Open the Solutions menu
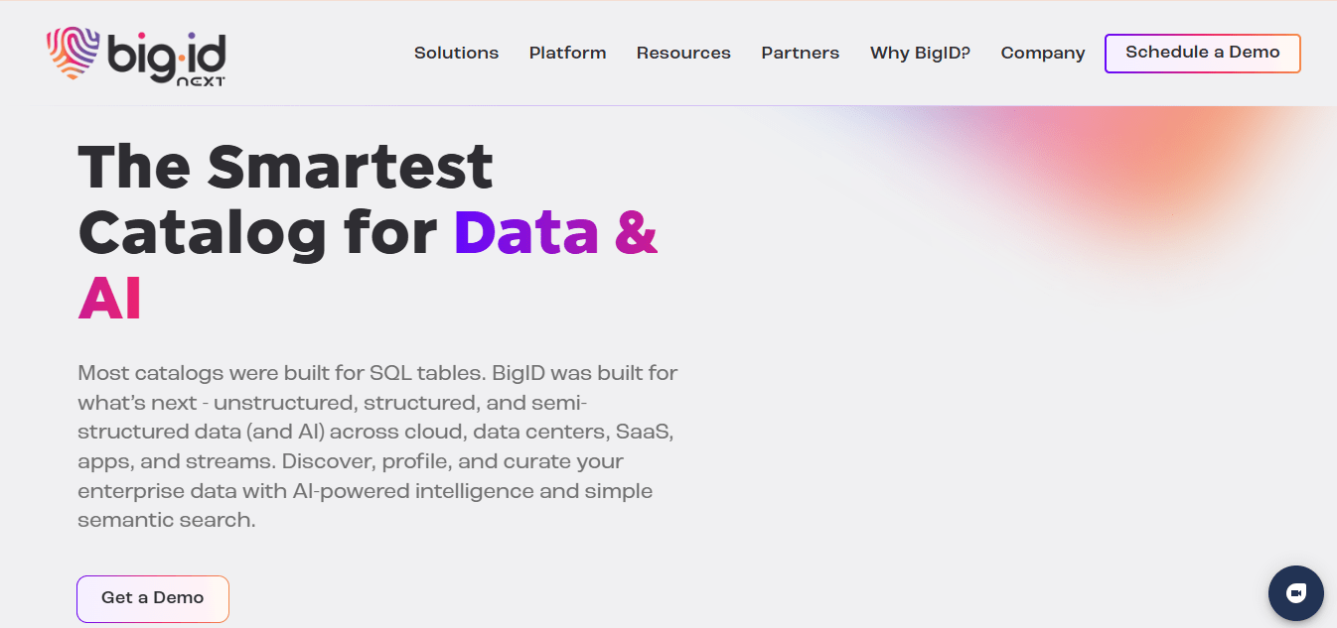 tap(456, 54)
